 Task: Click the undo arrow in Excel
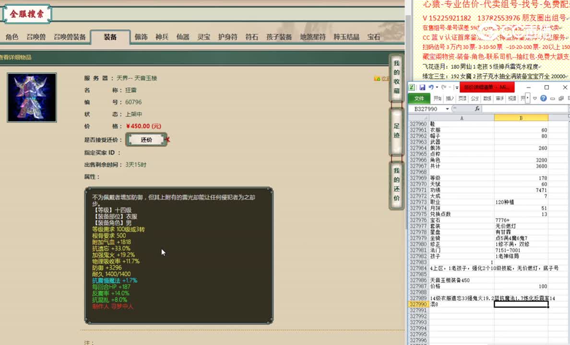coord(431,87)
